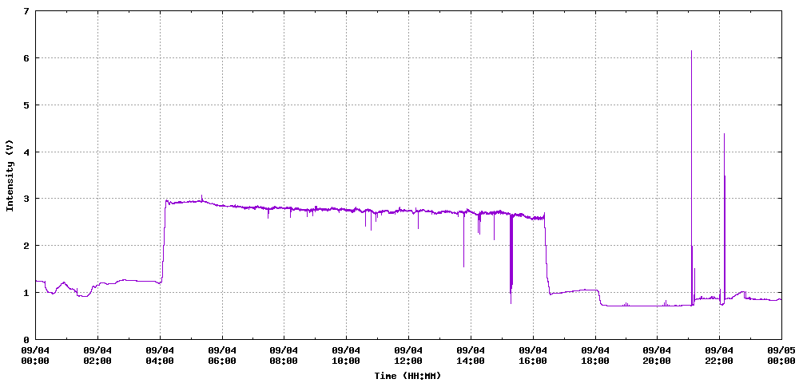Click the 'Time (HH:MM)' x-axis title

pyautogui.click(x=407, y=376)
